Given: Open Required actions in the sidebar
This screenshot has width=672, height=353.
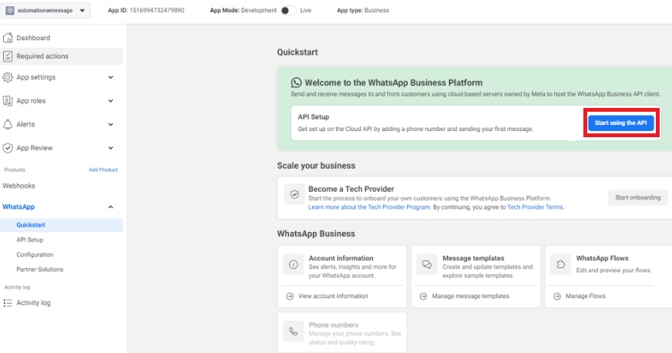Looking at the screenshot, I should click(x=62, y=56).
